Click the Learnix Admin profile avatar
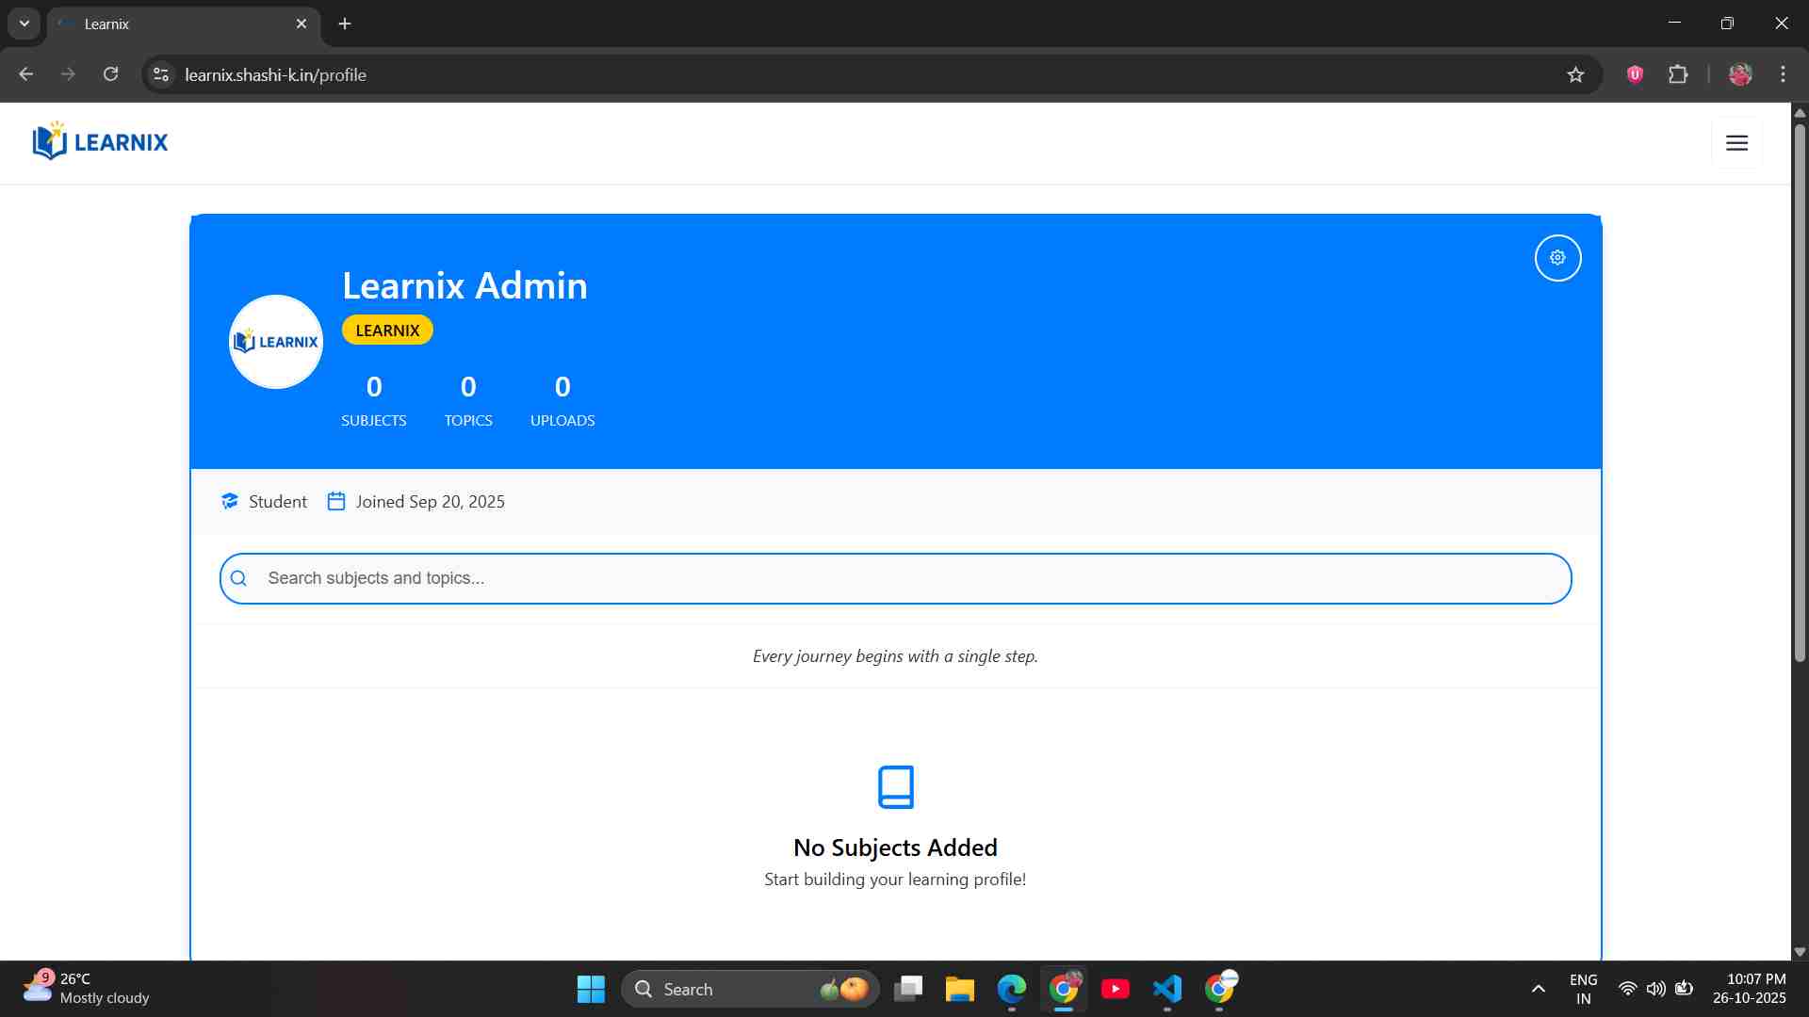Screen dimensions: 1809x1017 (276, 342)
